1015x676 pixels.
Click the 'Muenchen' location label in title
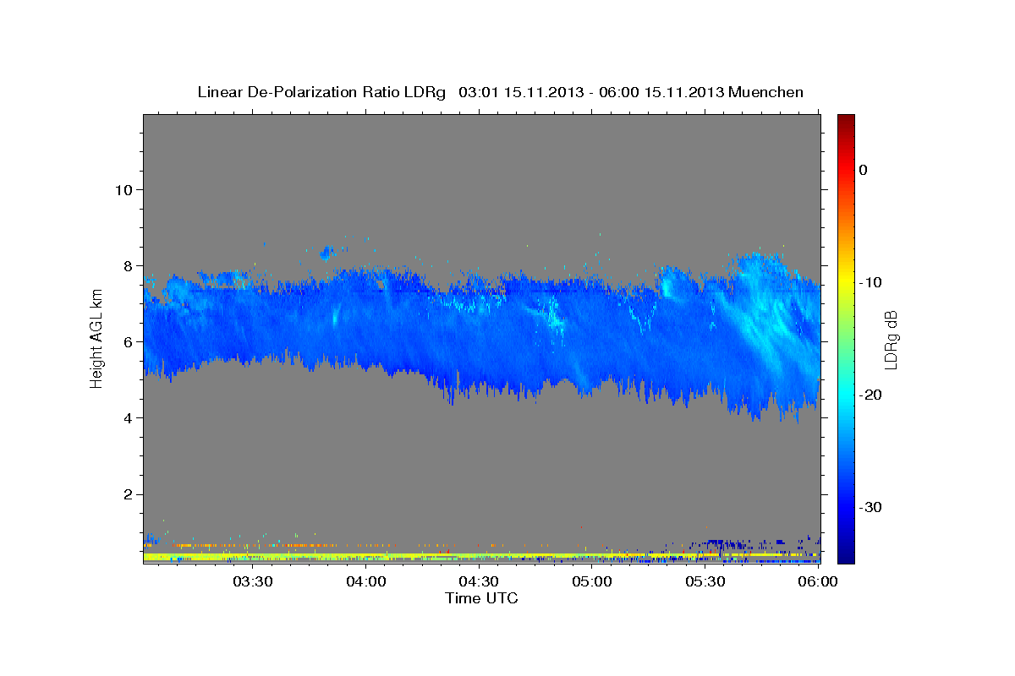coord(766,92)
